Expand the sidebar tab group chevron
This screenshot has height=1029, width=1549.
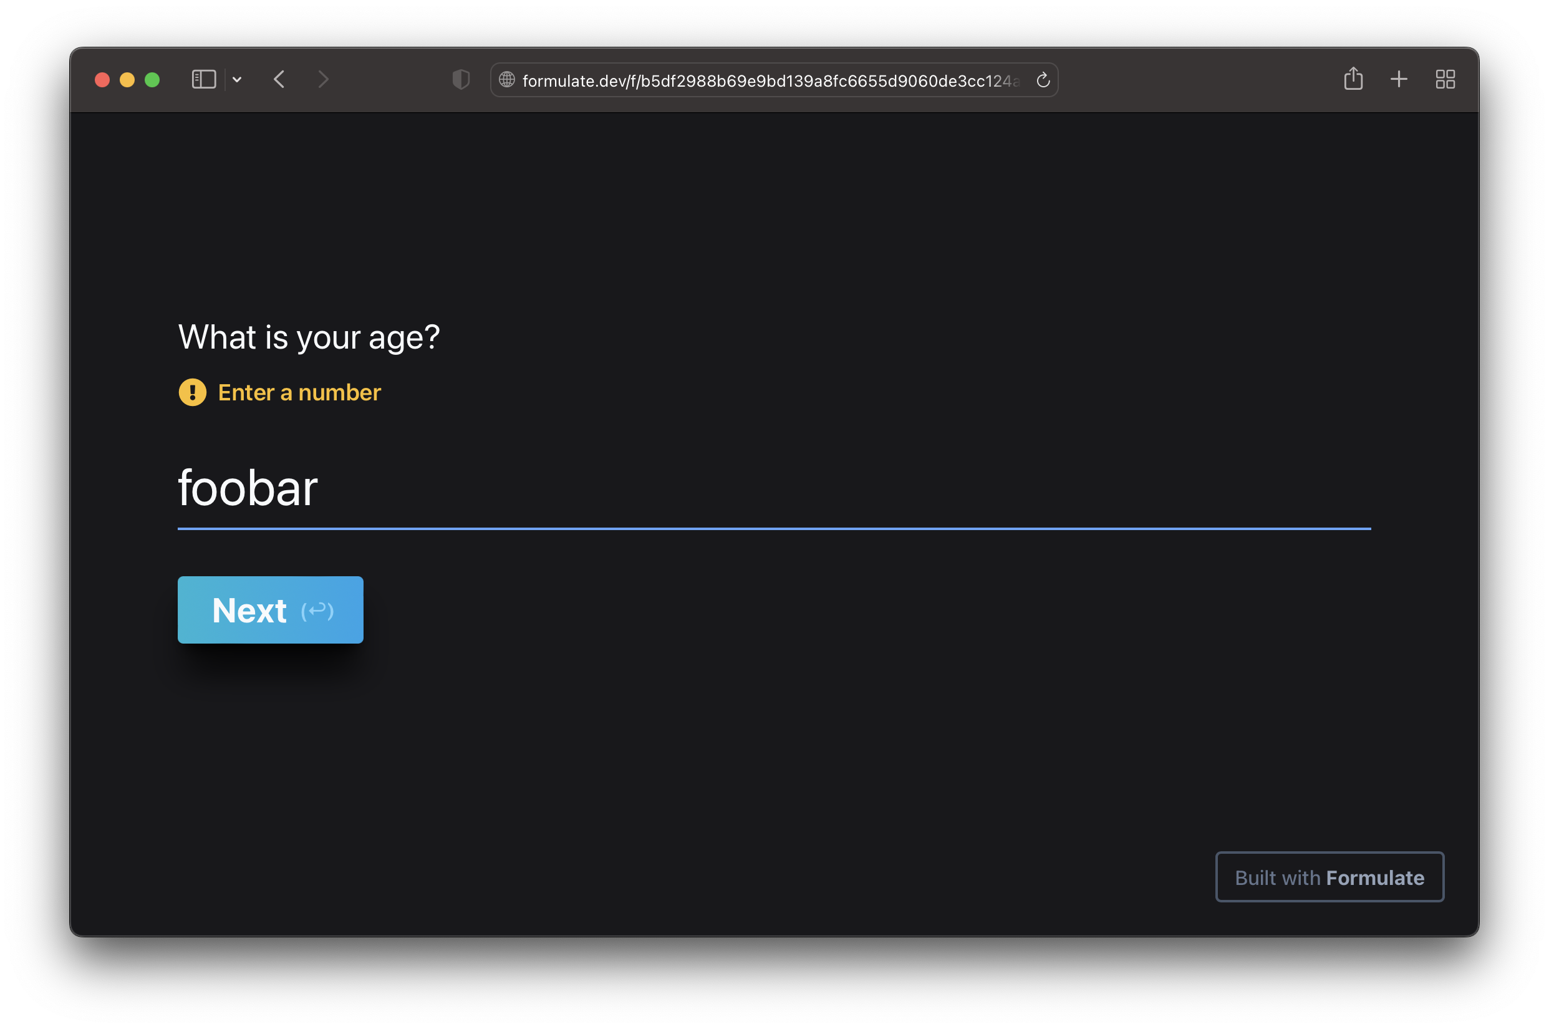tap(238, 79)
